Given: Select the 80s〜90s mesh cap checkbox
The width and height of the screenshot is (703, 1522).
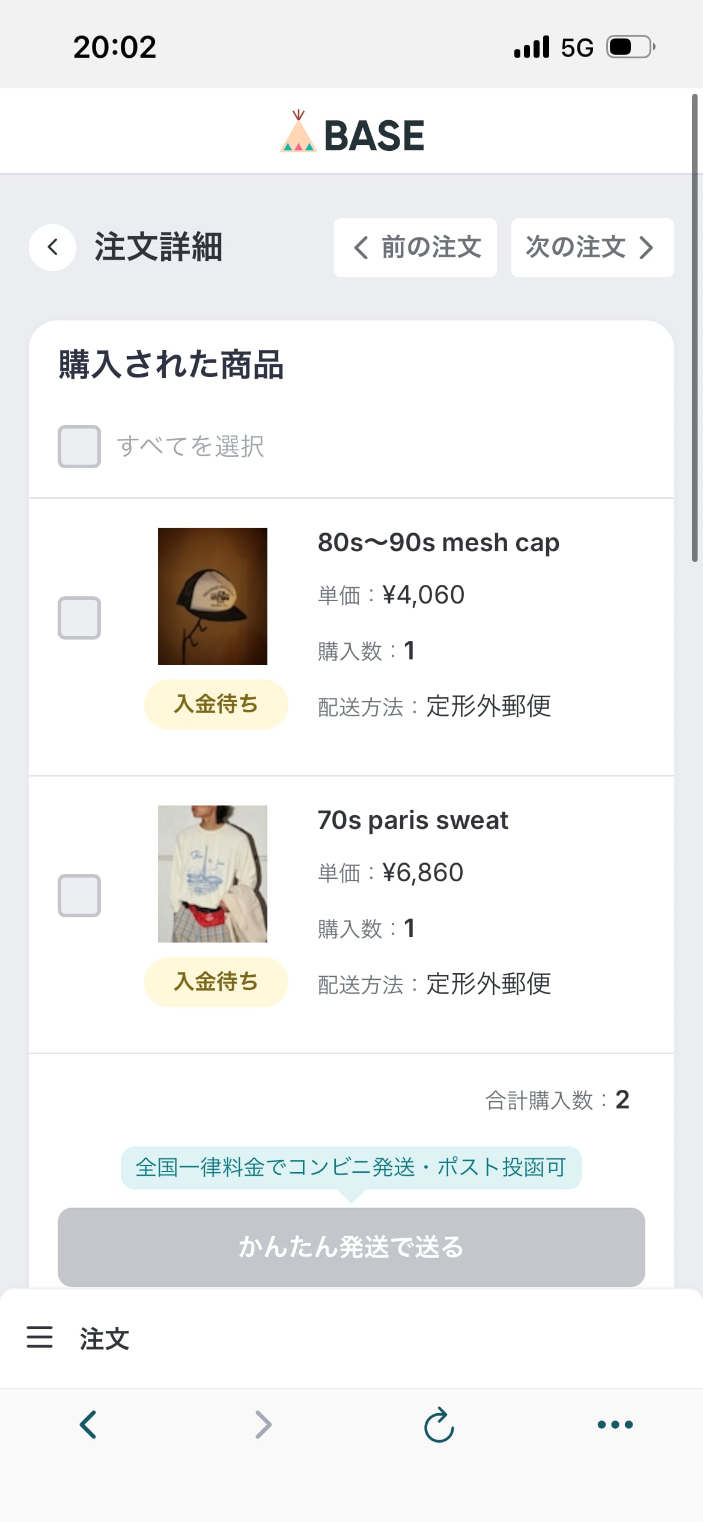Looking at the screenshot, I should (79, 618).
